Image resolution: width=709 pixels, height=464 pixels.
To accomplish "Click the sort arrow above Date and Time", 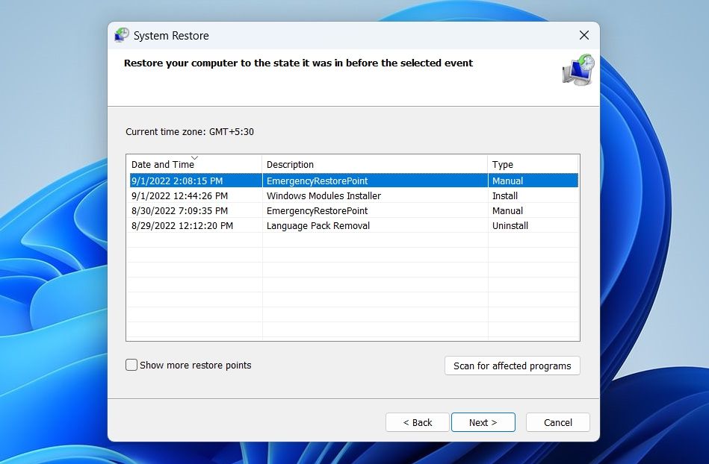I will click(194, 157).
